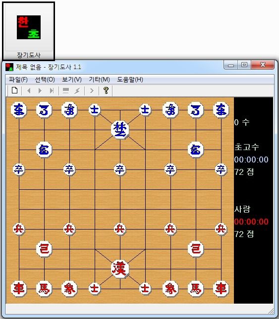The image size is (279, 319).
Task: Select the leftmost blue 卒 soldier
Action: point(19,169)
